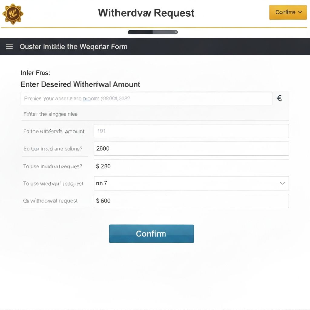Focus the desired withdrawal amount input field
Image resolution: width=310 pixels, height=310 pixels.
tap(146, 98)
